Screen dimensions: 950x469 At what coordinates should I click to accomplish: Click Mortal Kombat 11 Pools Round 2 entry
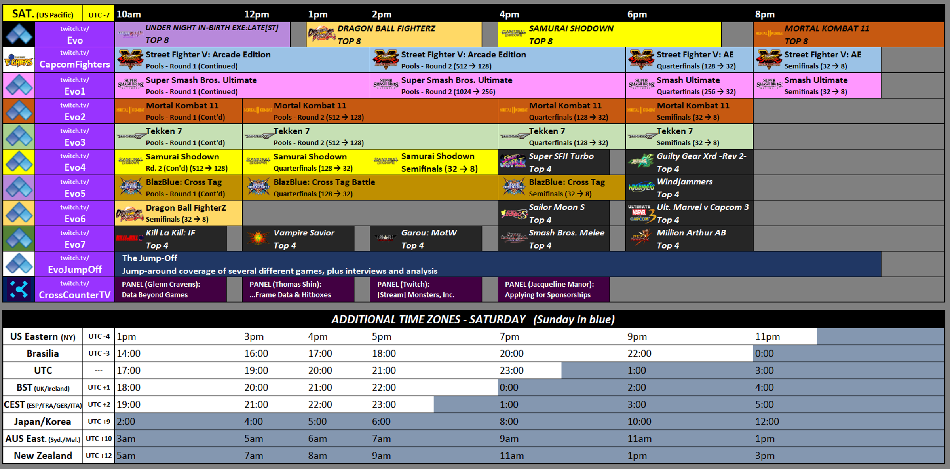(370, 111)
